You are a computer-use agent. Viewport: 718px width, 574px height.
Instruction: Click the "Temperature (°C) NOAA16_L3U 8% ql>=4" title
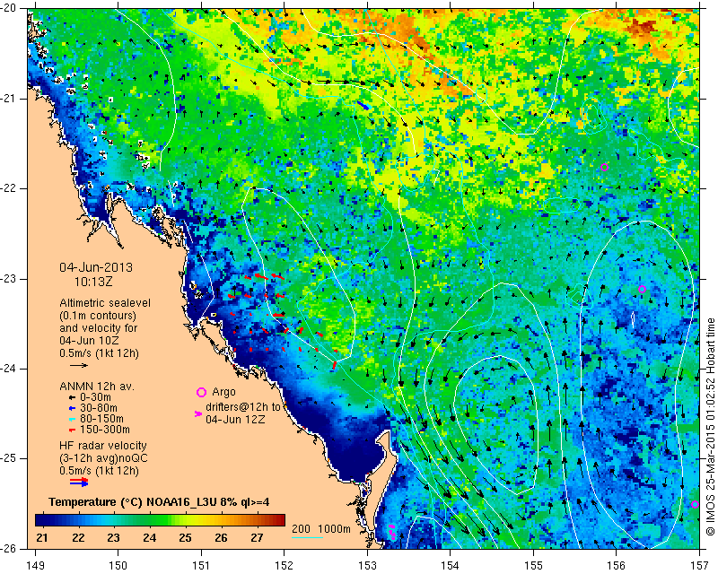pyautogui.click(x=159, y=502)
